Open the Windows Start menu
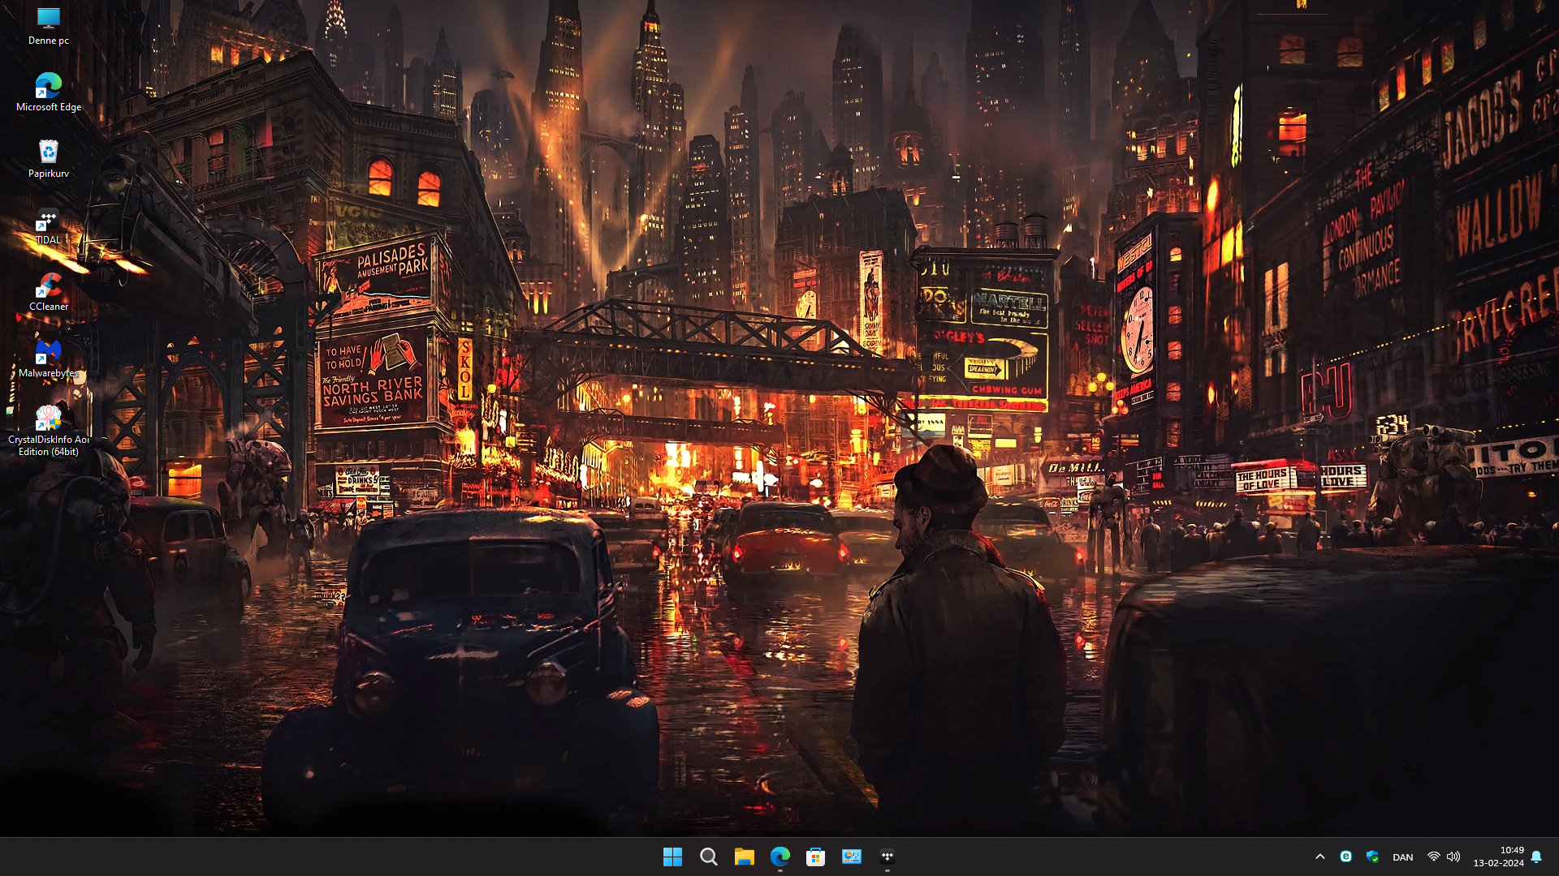Screen dimensions: 1559x876 point(672,857)
